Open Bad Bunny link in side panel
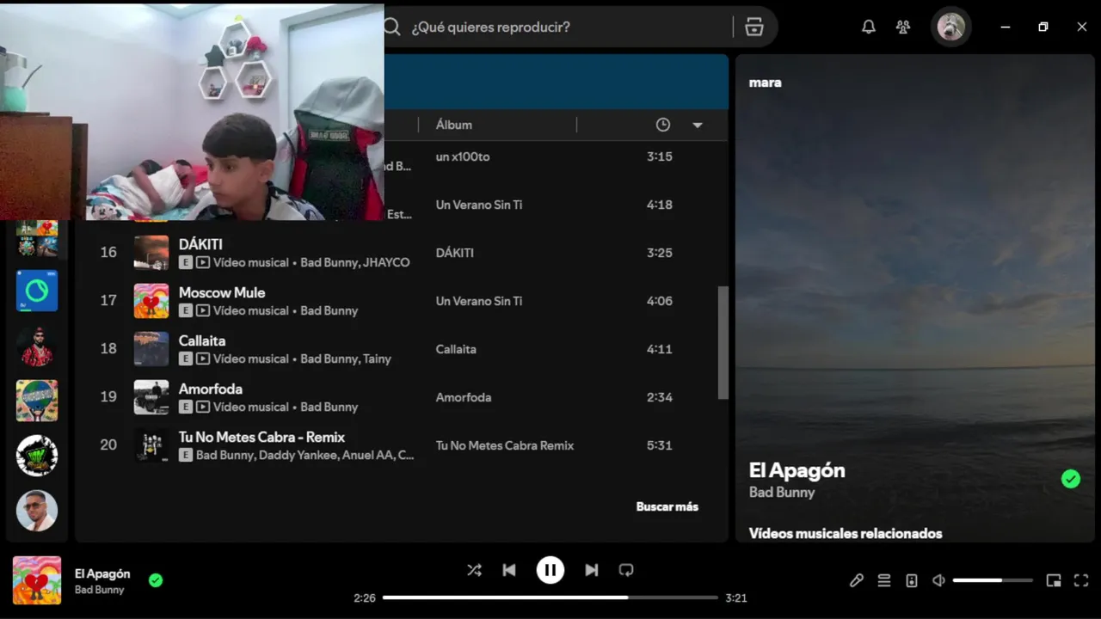 (x=782, y=492)
